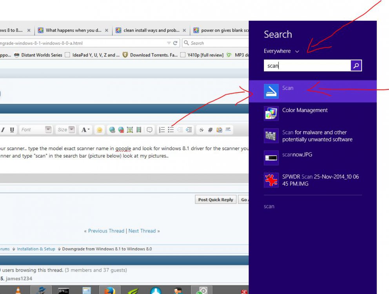Open the Next Thread link

(x=142, y=231)
